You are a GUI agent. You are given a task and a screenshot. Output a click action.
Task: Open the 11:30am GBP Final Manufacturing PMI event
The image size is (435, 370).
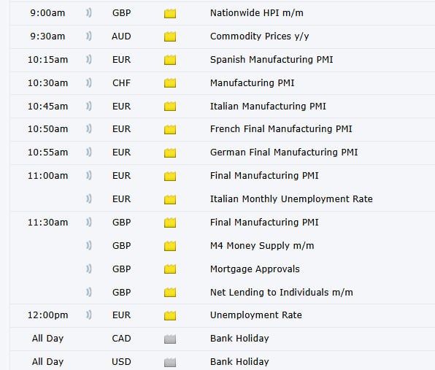click(264, 223)
